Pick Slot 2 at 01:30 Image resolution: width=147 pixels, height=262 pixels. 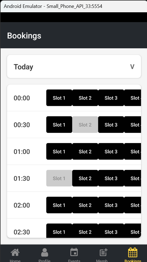[x=85, y=178]
